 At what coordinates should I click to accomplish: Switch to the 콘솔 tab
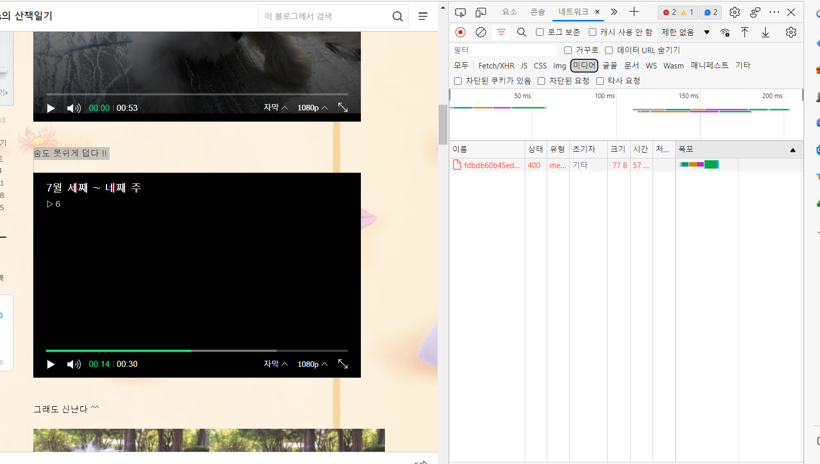537,12
